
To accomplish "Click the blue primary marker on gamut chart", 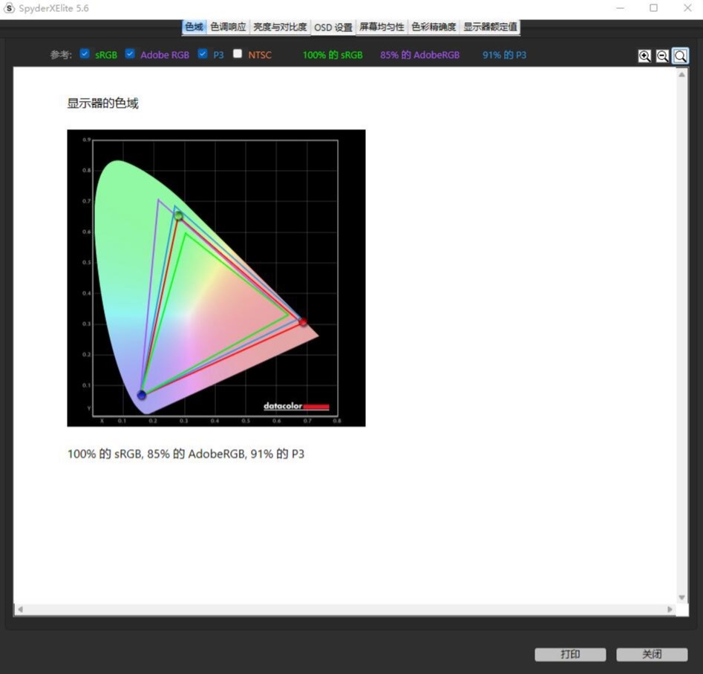I will (x=142, y=395).
